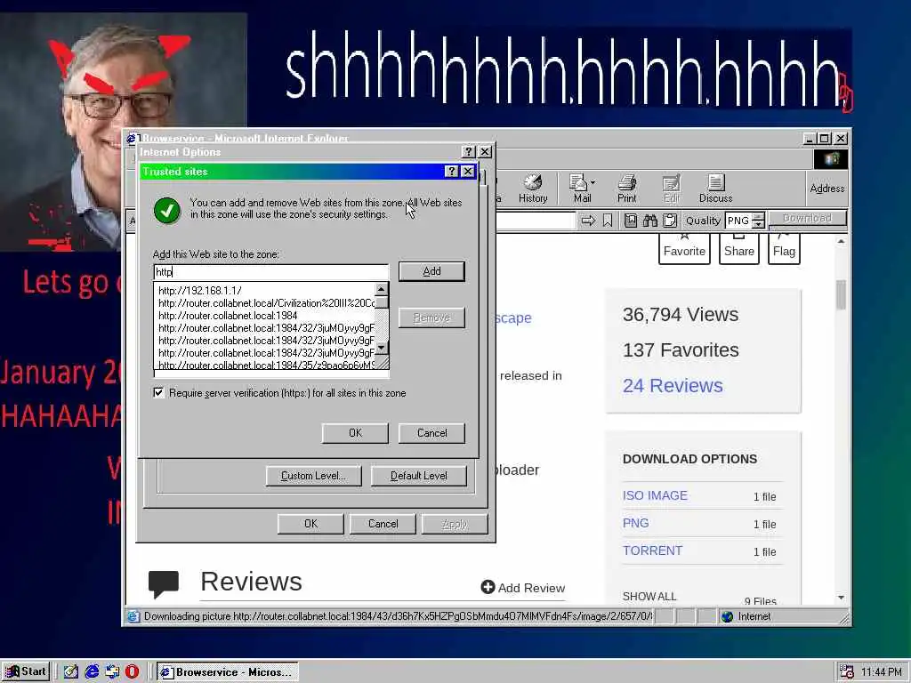Open Mail dropdown arrow in toolbar
The width and height of the screenshot is (911, 683).
593,182
